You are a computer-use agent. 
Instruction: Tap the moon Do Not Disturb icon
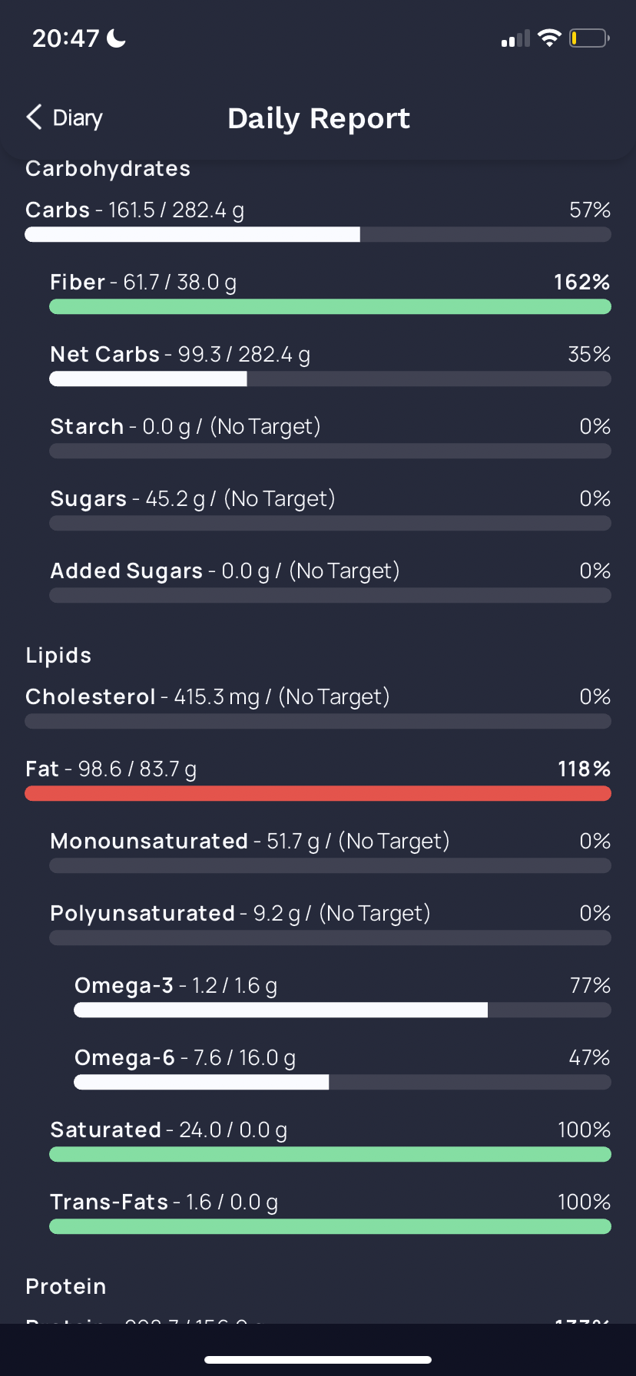(x=116, y=38)
